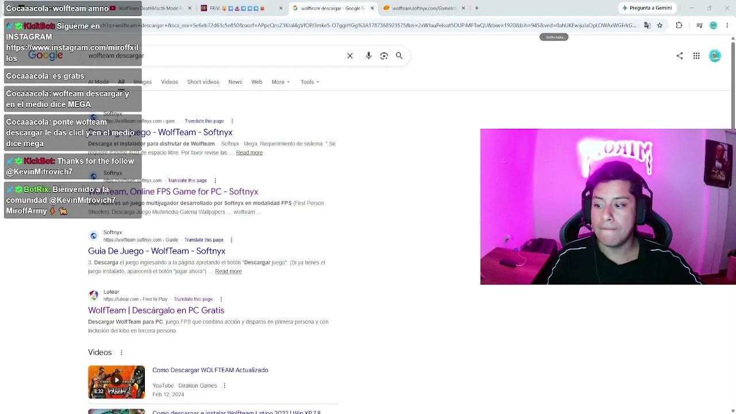
Task: Translate this page link for Online FPS Game result
Action: (187, 181)
